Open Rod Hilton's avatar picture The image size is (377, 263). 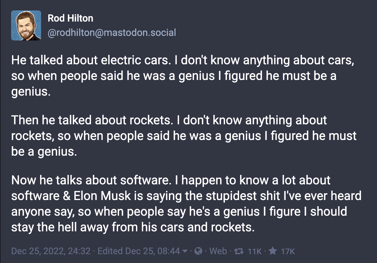click(x=26, y=25)
